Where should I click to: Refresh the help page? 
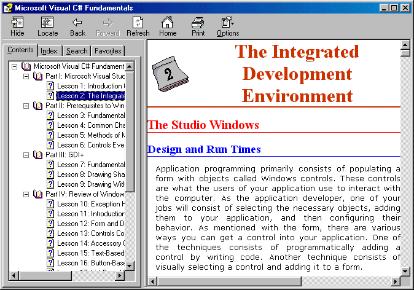138,23
